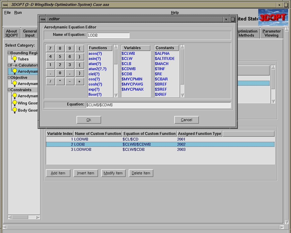Click the lightbulb beside Wing Geom
Image resolution: width=291 pixels, height=233 pixels.
click(x=15, y=103)
